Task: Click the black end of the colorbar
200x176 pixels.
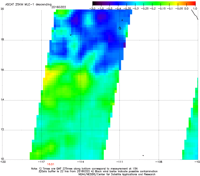Action: (94, 4)
